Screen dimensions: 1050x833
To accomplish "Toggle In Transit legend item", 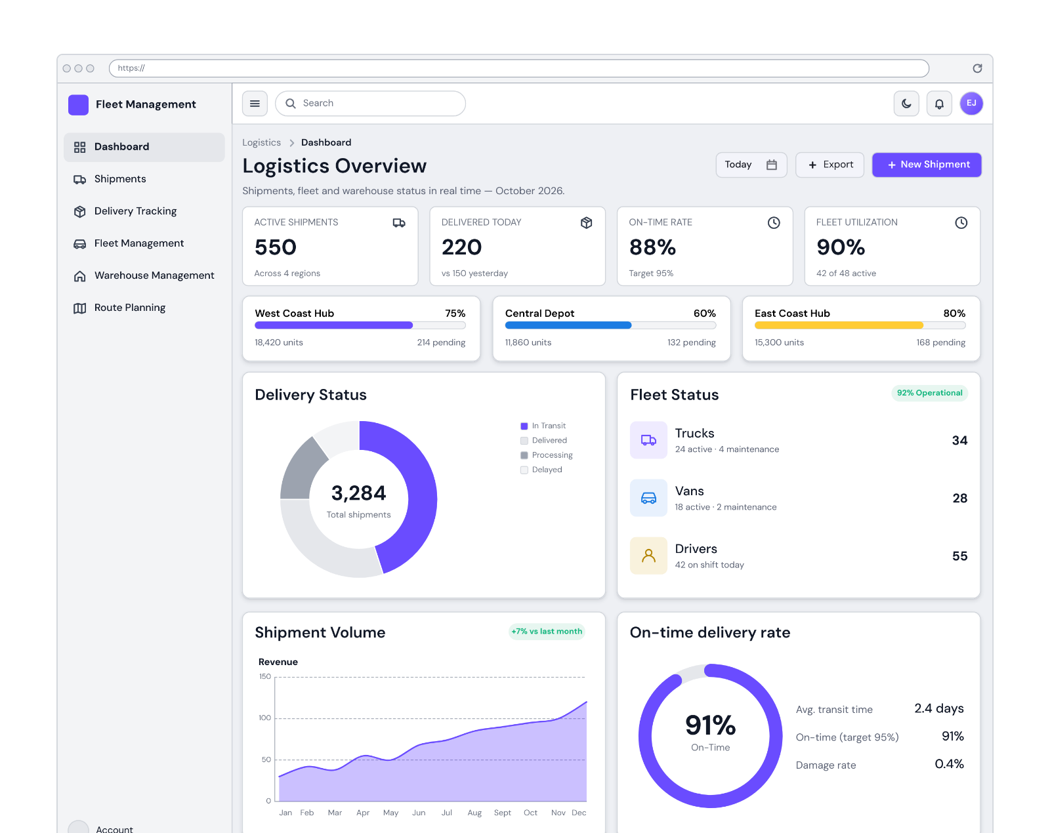I will coord(543,426).
